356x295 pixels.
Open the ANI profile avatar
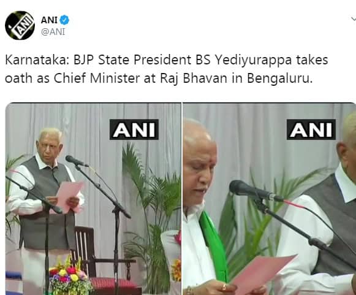pyautogui.click(x=20, y=25)
